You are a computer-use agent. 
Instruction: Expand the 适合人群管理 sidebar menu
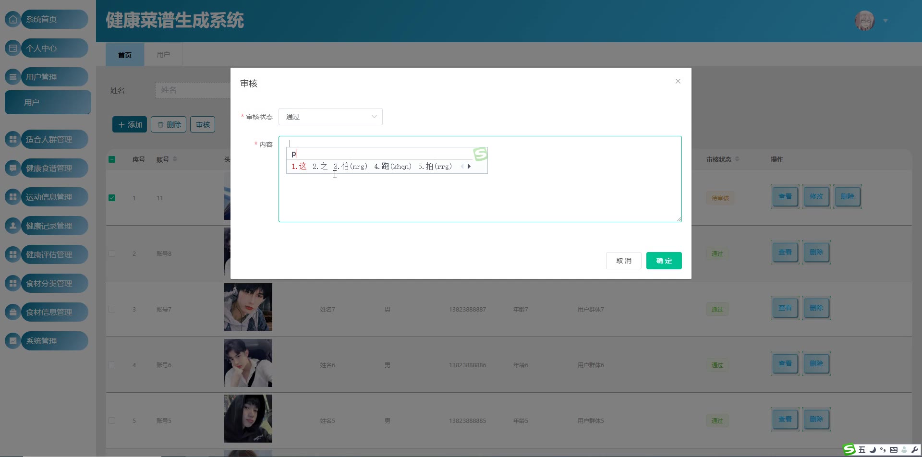55,139
